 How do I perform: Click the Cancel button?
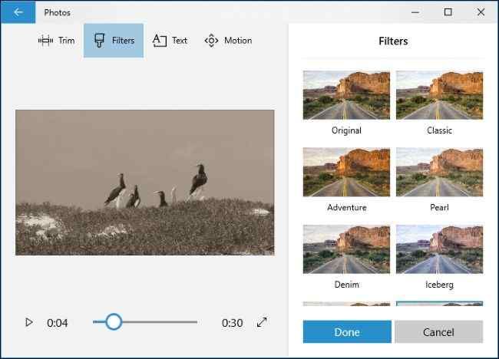[438, 331]
